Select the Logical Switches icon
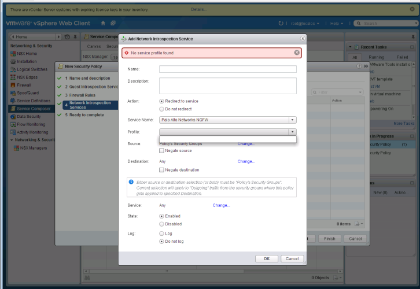The height and width of the screenshot is (289, 420). [x=13, y=69]
